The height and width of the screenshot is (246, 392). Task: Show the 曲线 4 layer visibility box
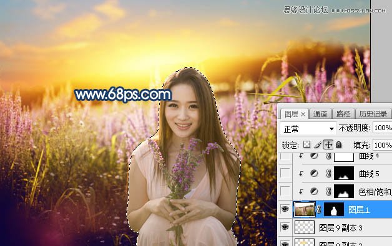[x=285, y=157]
